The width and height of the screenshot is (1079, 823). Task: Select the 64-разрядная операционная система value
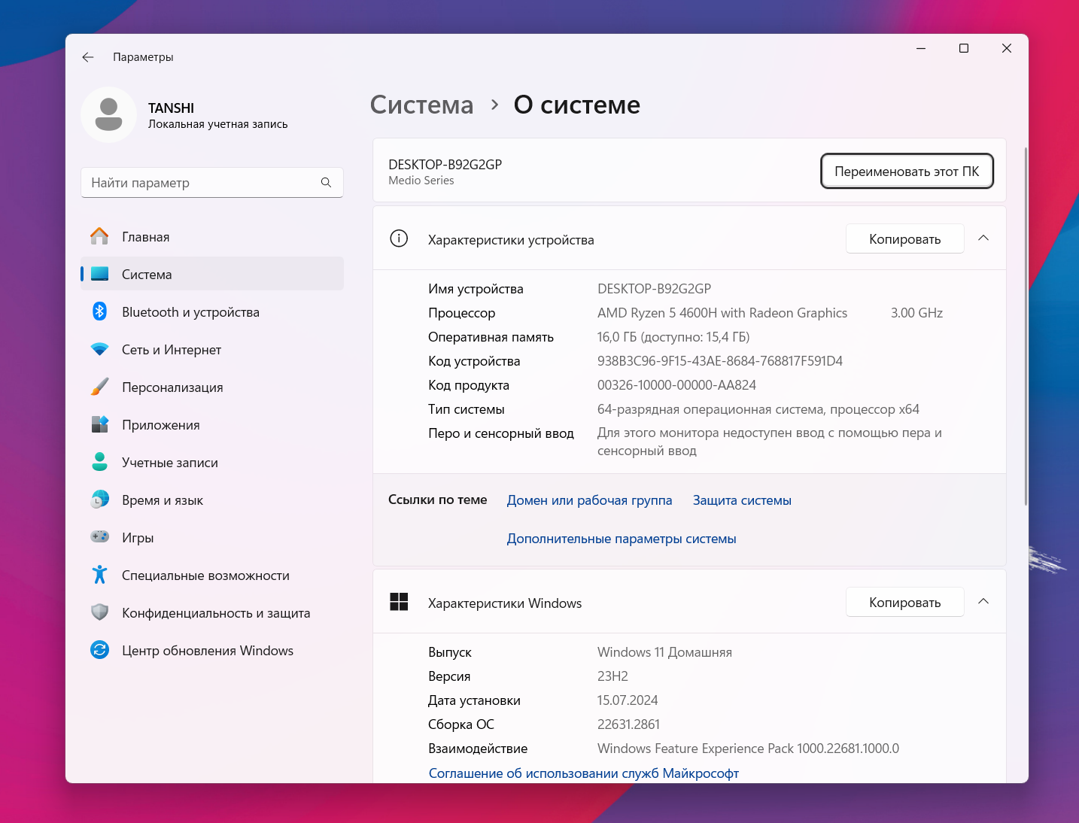(758, 409)
